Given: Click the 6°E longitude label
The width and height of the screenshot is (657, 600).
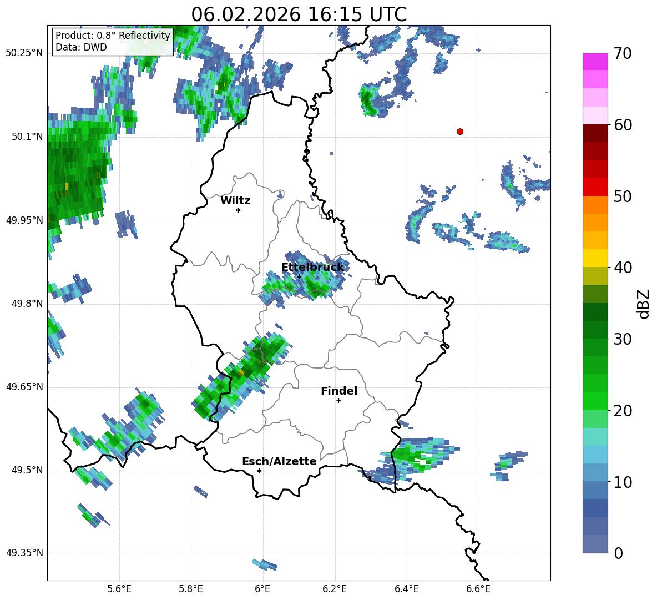Looking at the screenshot, I should 262,589.
